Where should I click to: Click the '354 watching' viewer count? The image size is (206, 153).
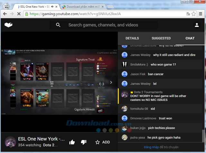click(30, 145)
